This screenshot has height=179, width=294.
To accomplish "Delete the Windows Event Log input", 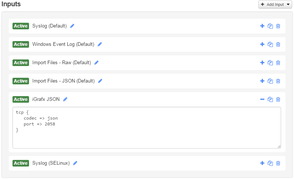I will 278,44.
